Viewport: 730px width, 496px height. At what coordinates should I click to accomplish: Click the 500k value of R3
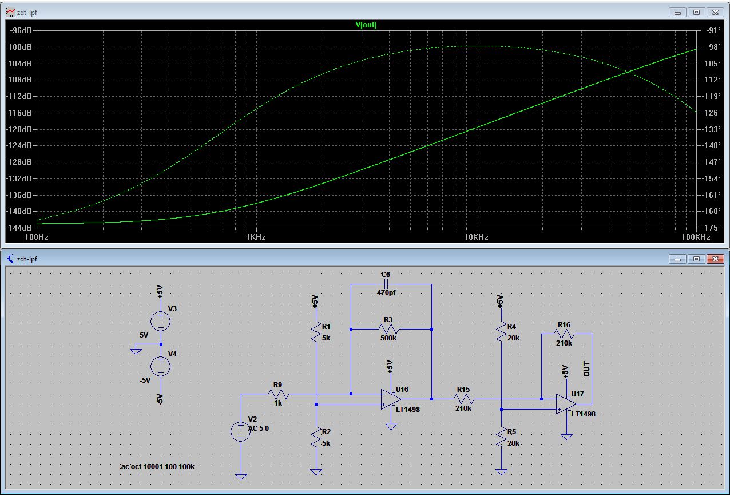click(390, 338)
